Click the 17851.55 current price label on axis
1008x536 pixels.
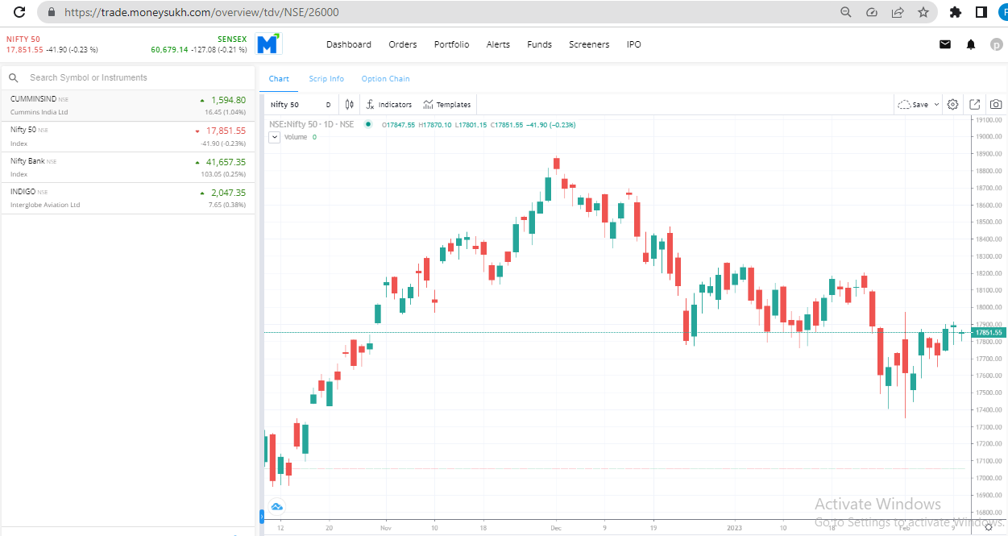[988, 332]
